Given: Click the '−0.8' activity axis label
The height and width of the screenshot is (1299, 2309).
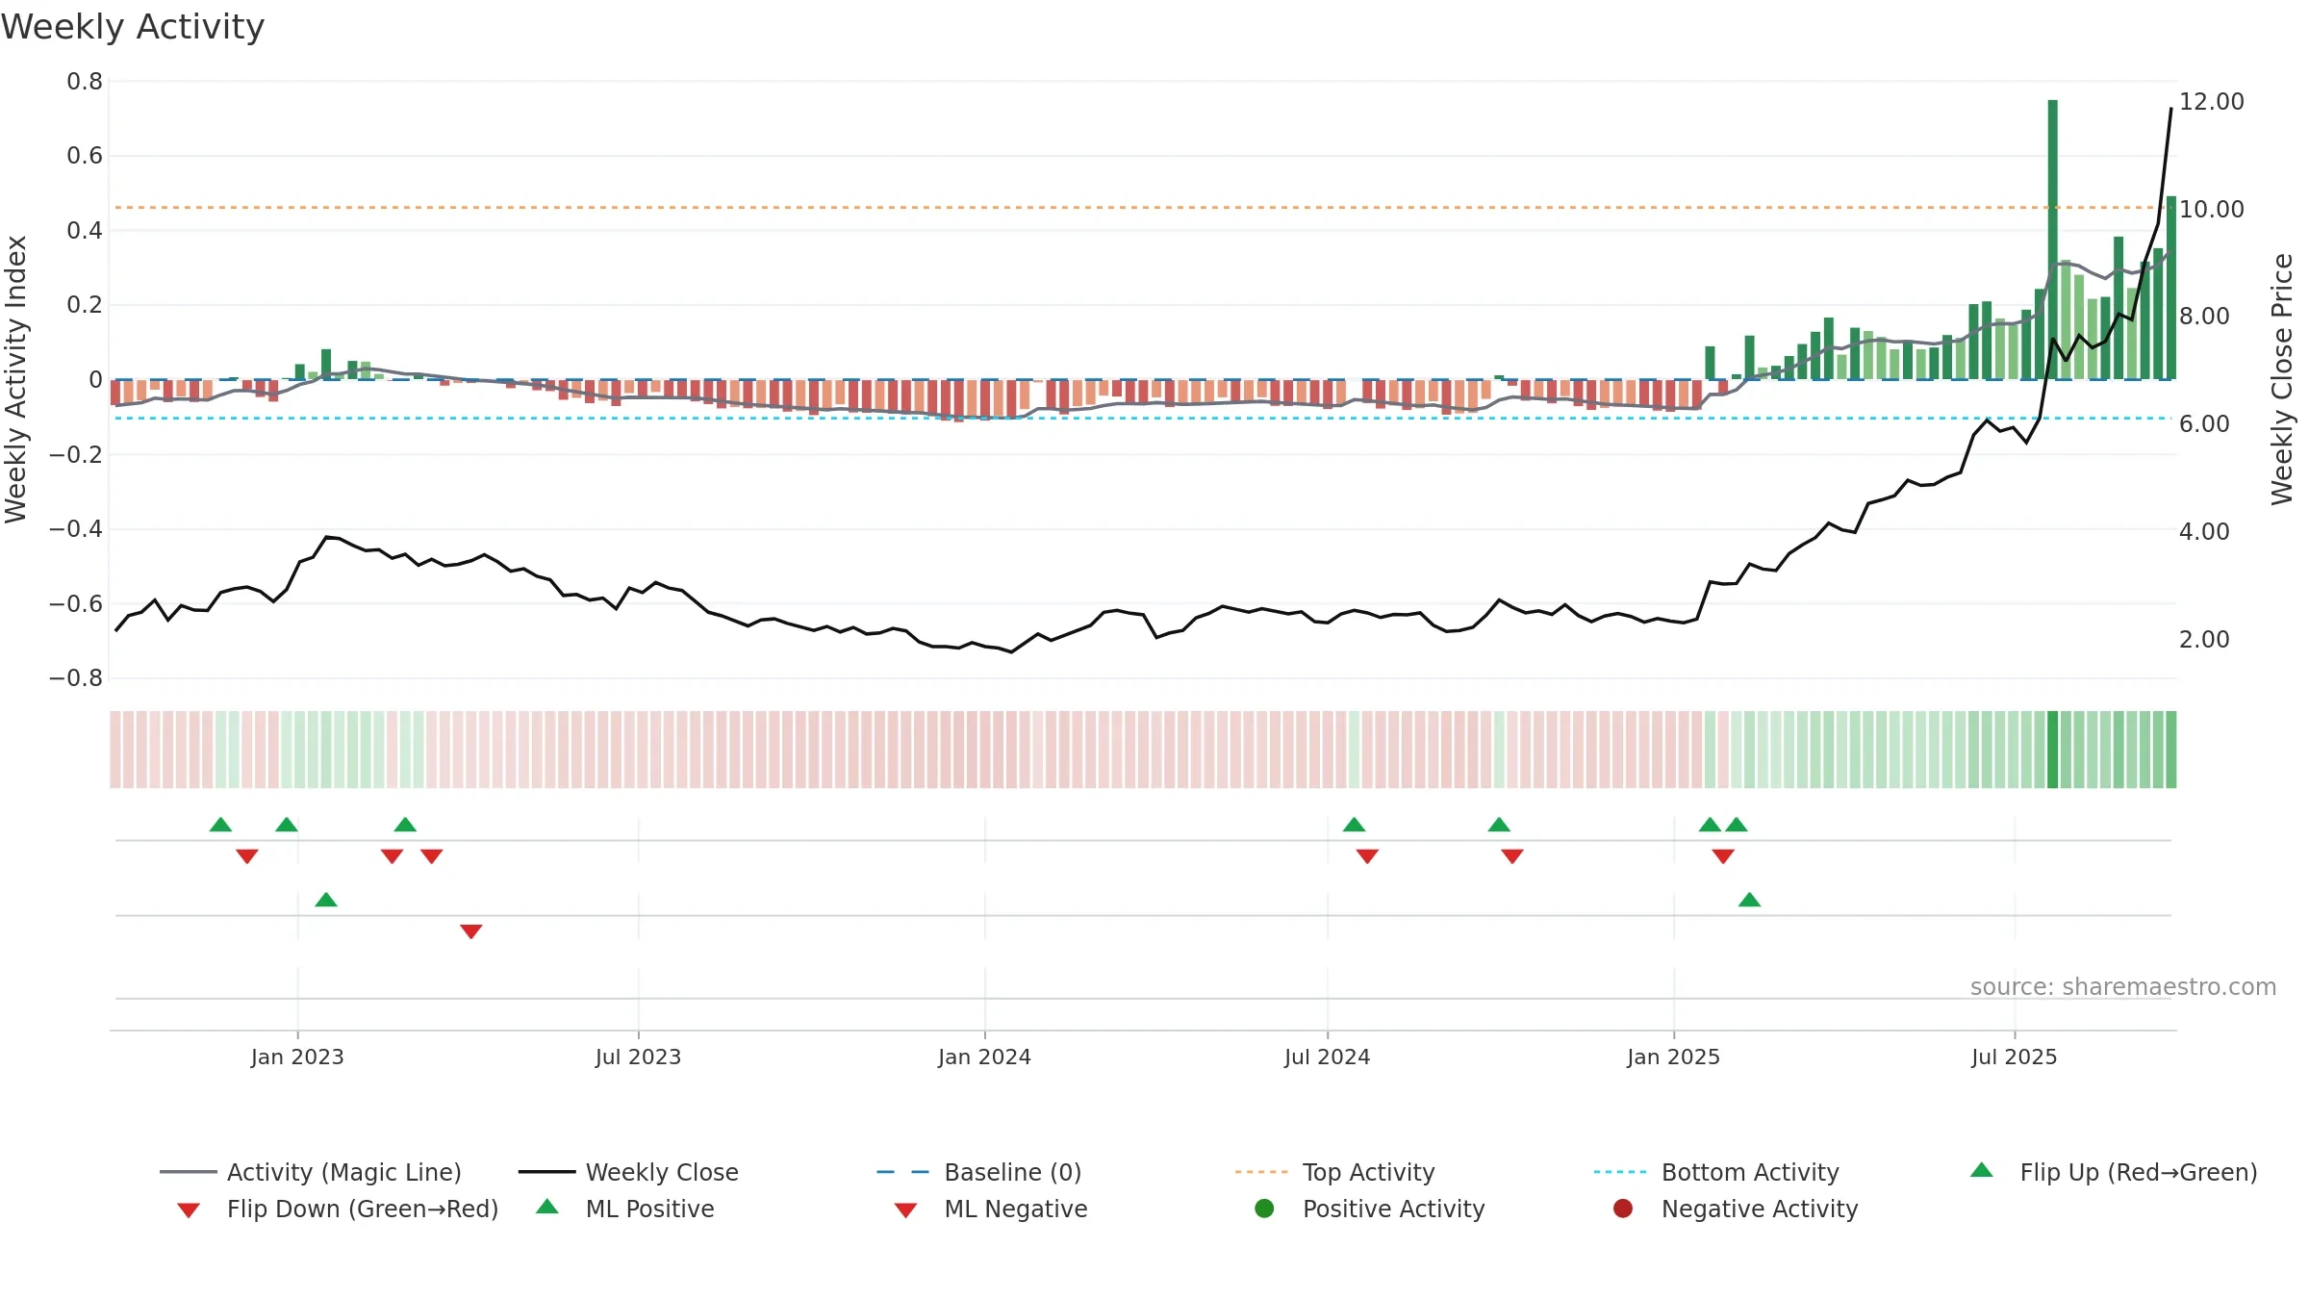Looking at the screenshot, I should pyautogui.click(x=76, y=678).
